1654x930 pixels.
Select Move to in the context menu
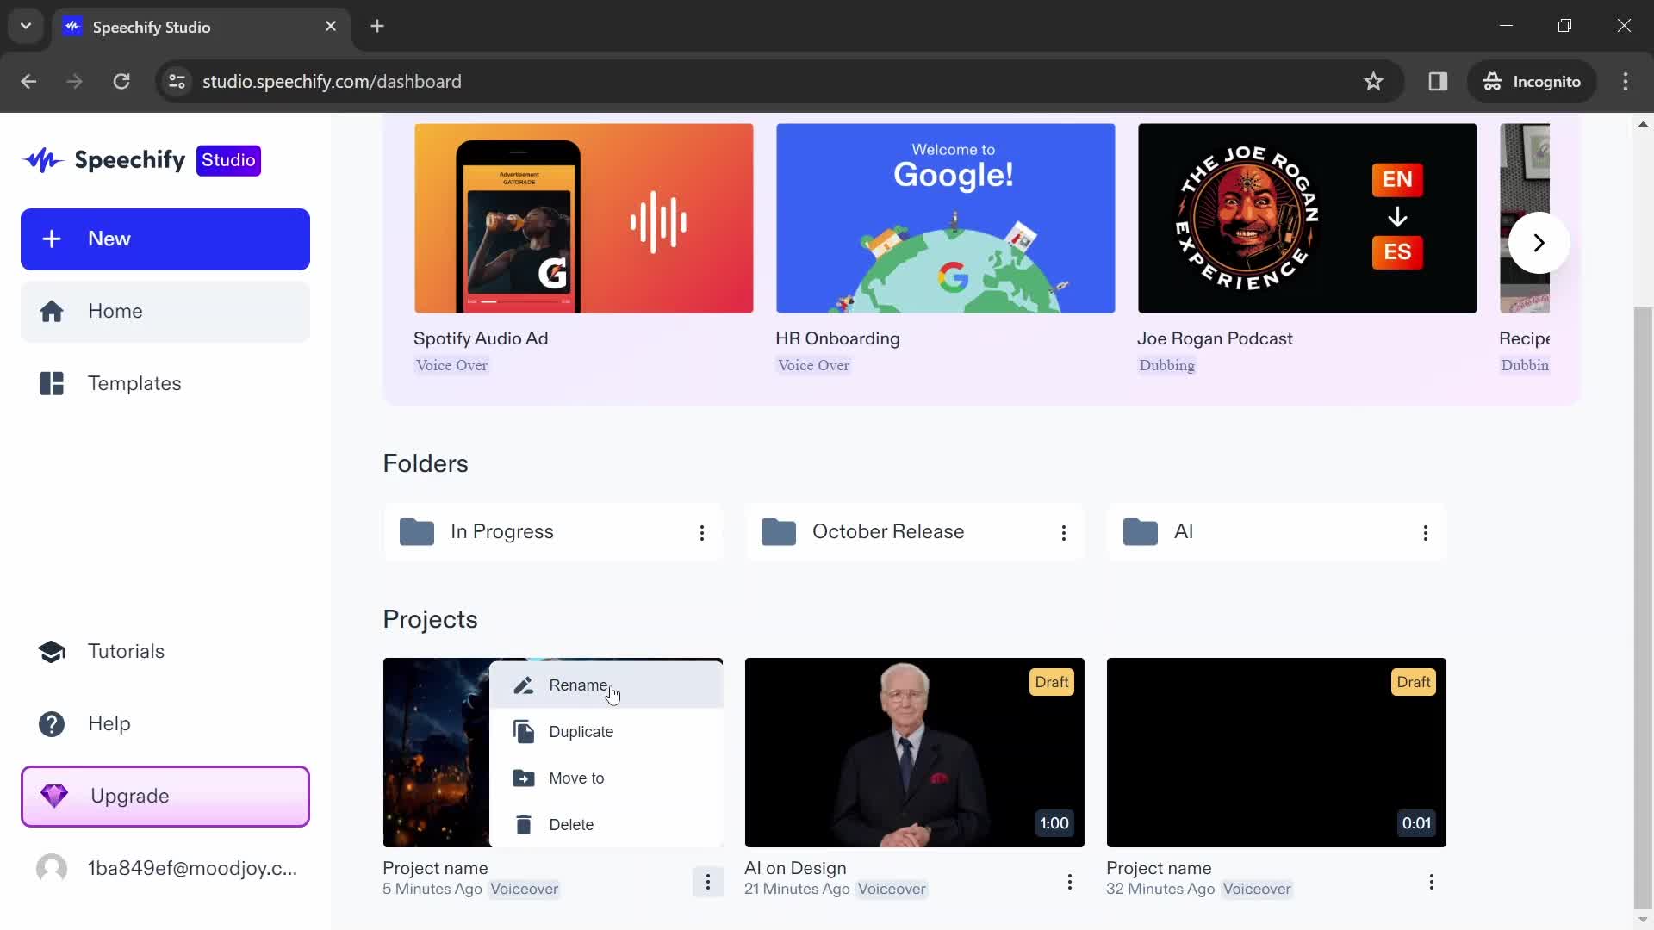(606, 778)
